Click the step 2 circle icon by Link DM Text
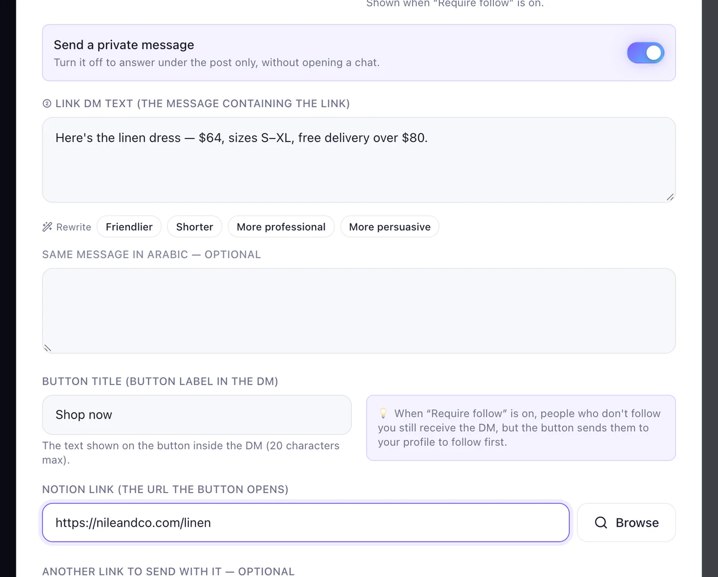 [x=47, y=104]
